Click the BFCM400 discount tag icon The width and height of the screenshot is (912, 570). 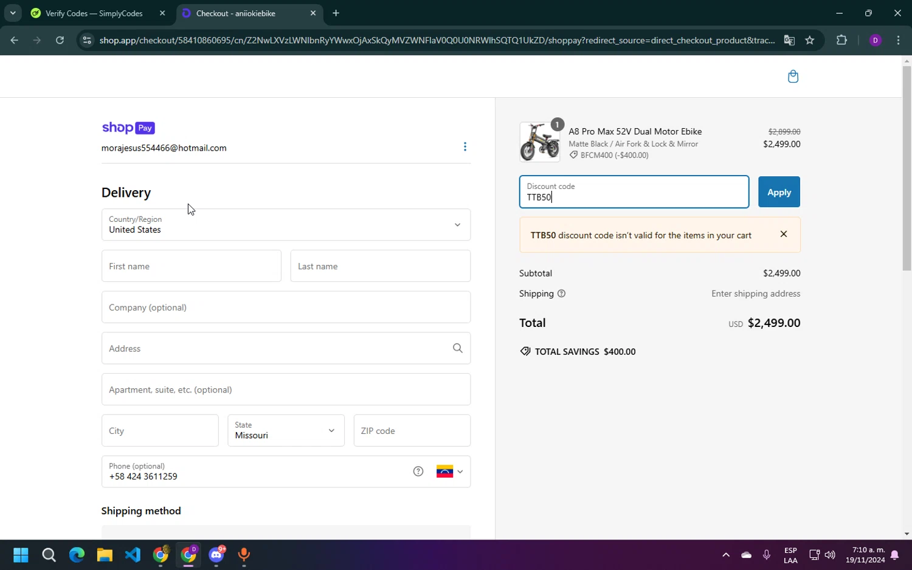point(573,155)
